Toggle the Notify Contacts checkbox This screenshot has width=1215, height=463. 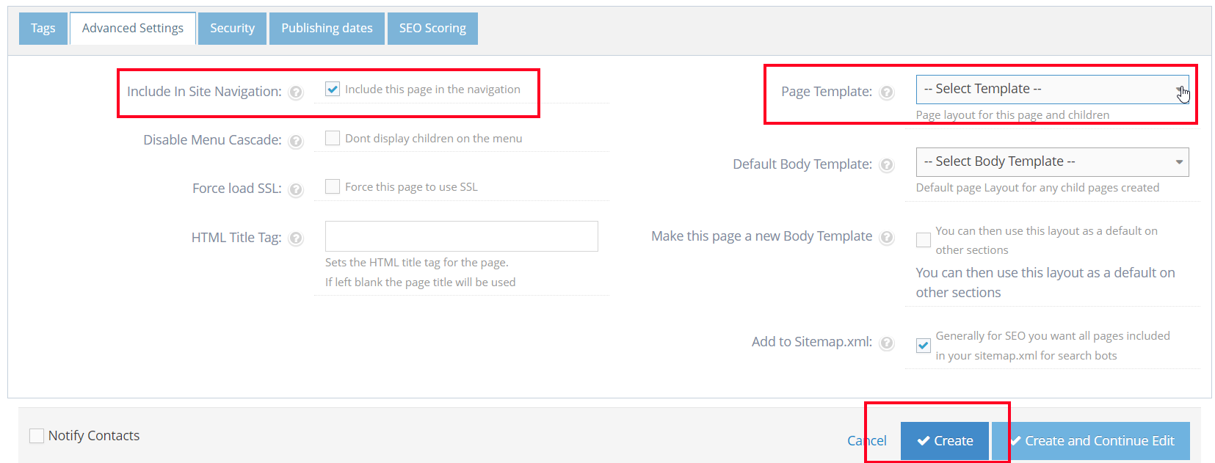[37, 436]
